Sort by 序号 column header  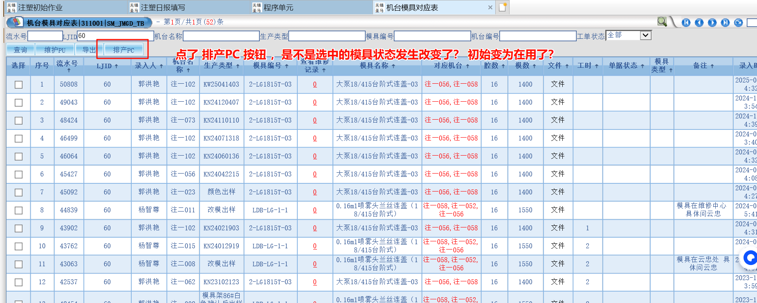(42, 65)
